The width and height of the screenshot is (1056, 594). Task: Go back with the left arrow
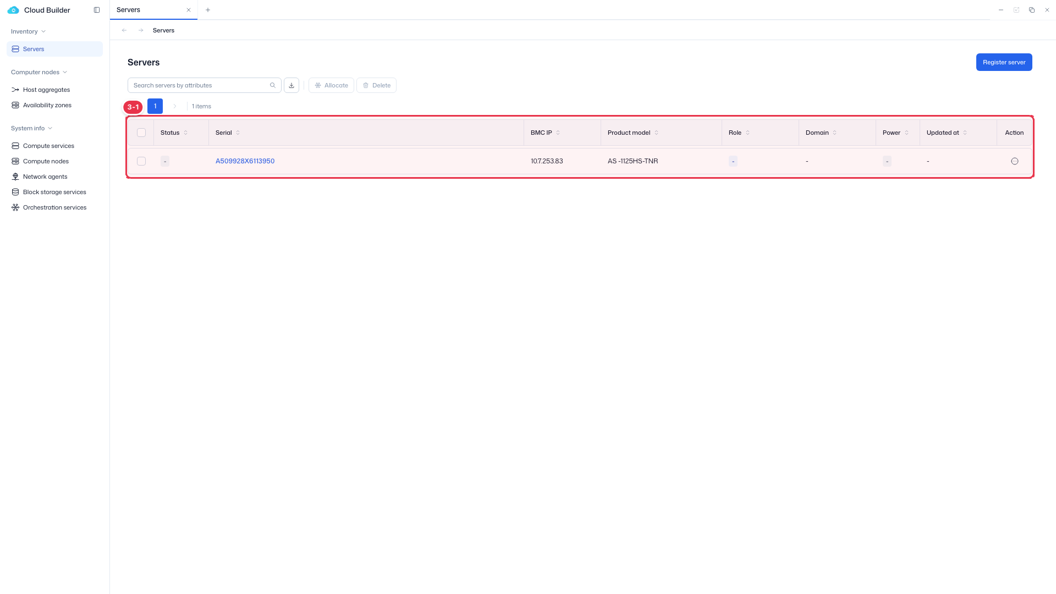coord(124,30)
